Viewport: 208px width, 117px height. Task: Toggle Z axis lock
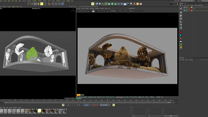click(x=59, y=4)
